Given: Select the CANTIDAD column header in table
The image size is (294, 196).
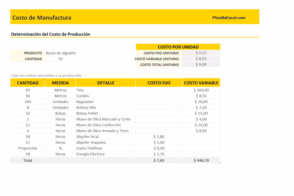Looking at the screenshot, I should click(x=28, y=83).
